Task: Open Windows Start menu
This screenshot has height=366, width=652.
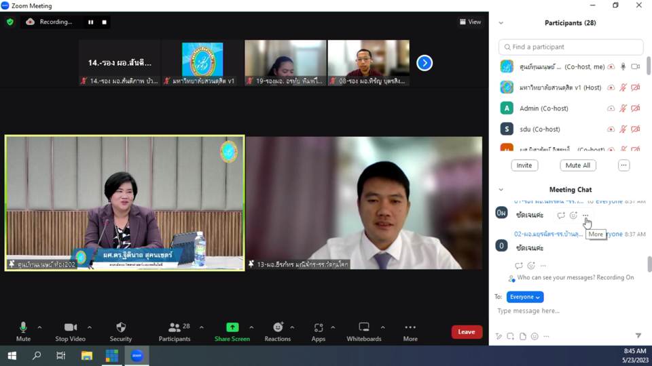Action: tap(12, 356)
